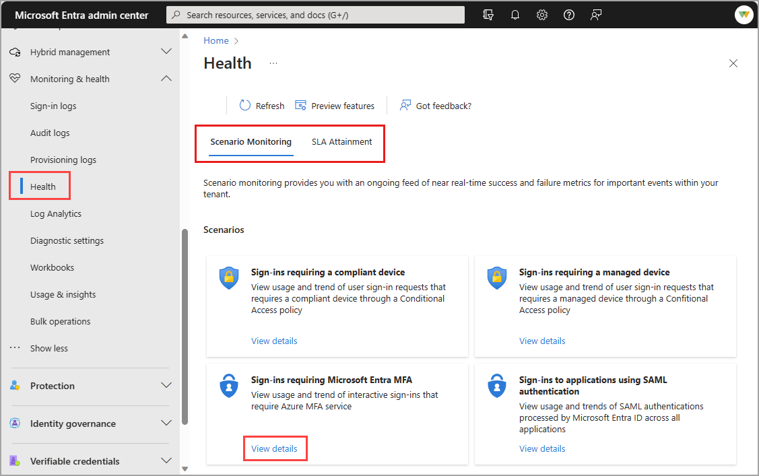Click the Identity governance icon
The height and width of the screenshot is (476, 759).
click(15, 423)
